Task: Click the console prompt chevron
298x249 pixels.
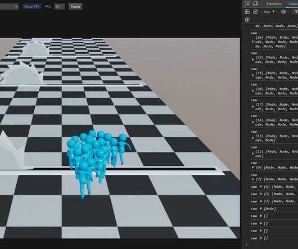Action: tap(246, 245)
